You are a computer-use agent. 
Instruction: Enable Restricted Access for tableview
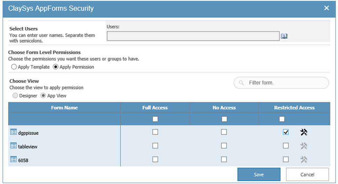(286, 146)
